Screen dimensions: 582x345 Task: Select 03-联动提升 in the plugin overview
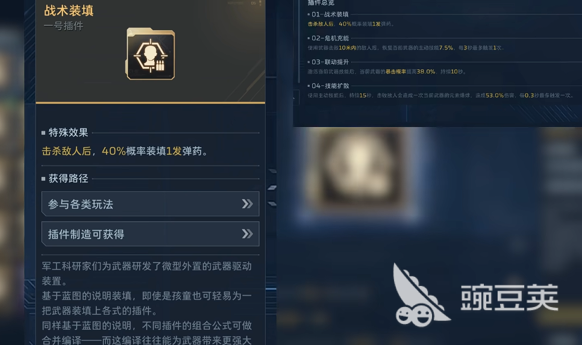330,62
